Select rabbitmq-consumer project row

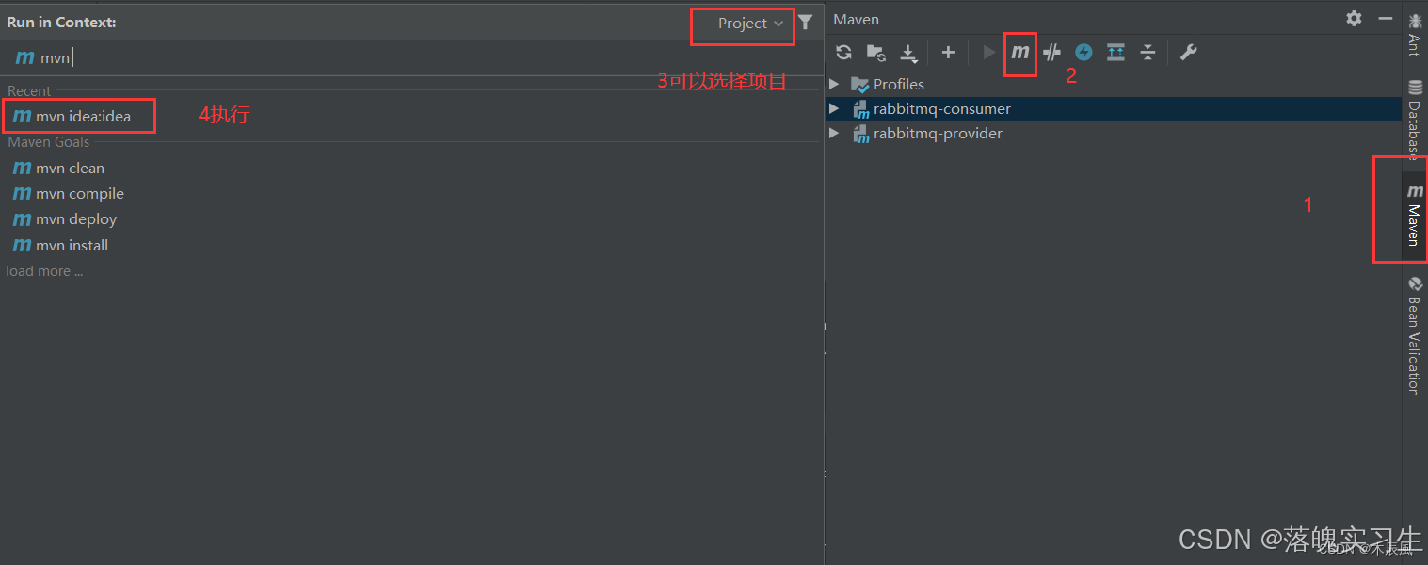pyautogui.click(x=1114, y=108)
